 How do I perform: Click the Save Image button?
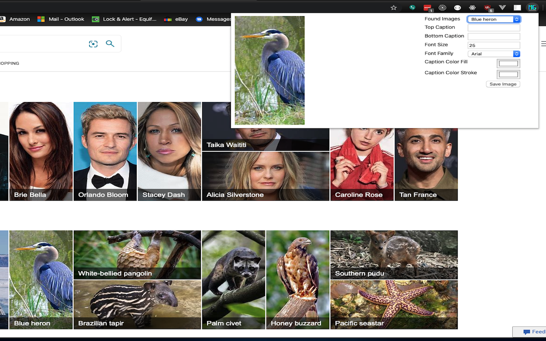(x=503, y=84)
